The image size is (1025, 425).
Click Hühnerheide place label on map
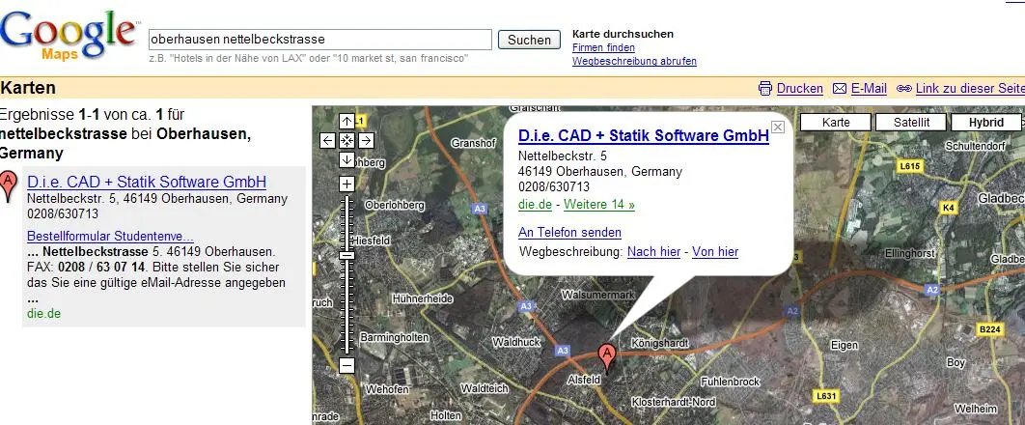click(x=423, y=298)
